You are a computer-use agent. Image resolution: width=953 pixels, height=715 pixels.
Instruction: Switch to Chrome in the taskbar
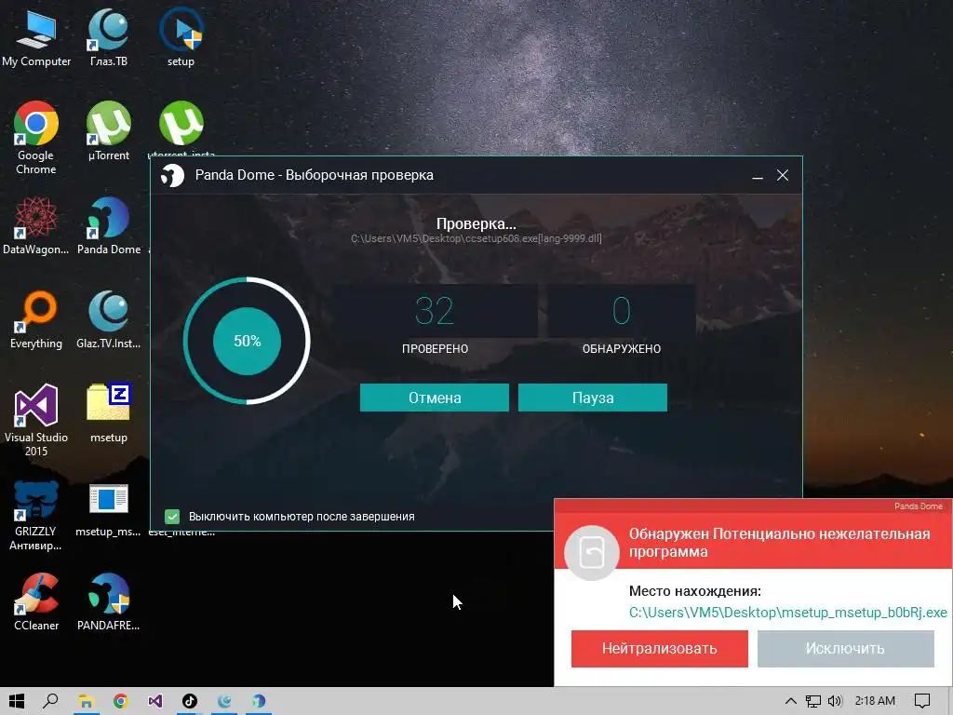click(x=120, y=701)
